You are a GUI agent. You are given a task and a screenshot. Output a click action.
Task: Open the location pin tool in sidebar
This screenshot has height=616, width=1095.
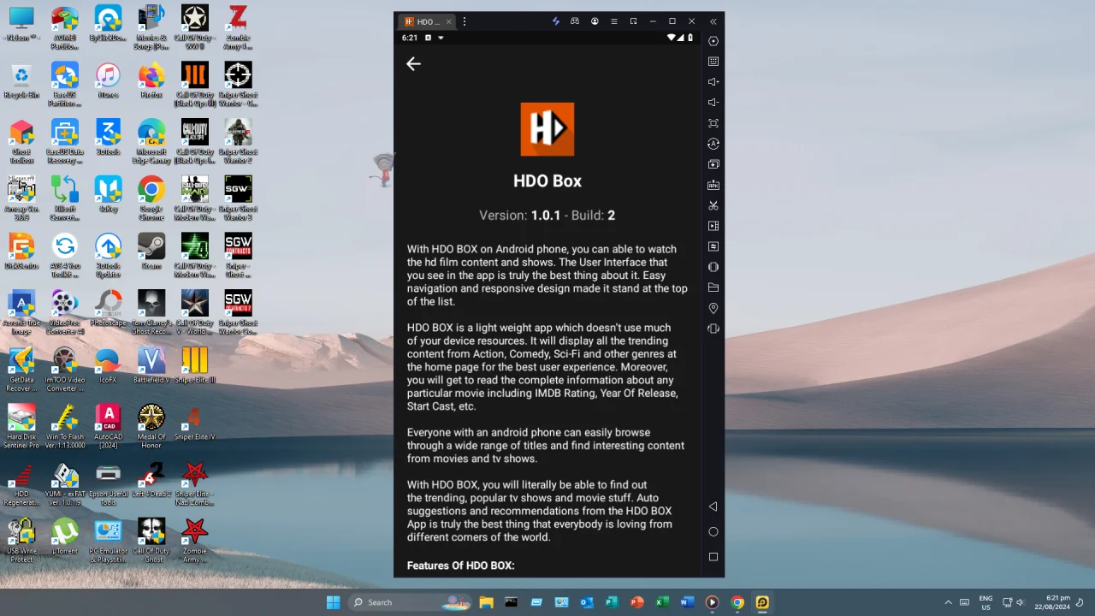pos(713,308)
